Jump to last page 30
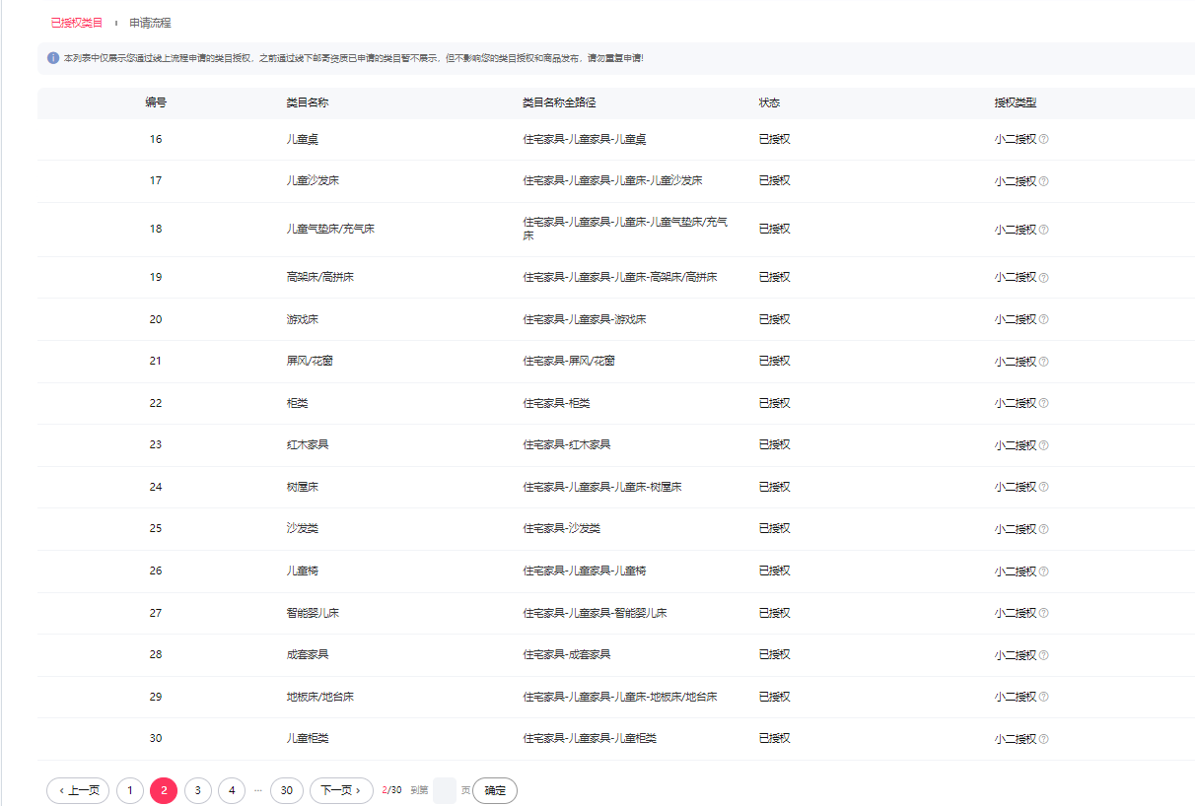 tap(286, 790)
